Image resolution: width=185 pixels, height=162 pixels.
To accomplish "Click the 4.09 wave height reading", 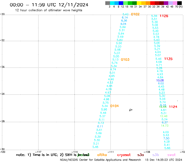I will click(x=166, y=132).
